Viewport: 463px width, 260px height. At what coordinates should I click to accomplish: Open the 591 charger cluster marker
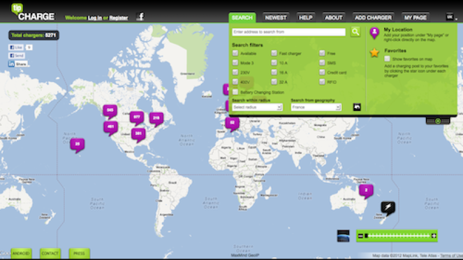(x=138, y=135)
